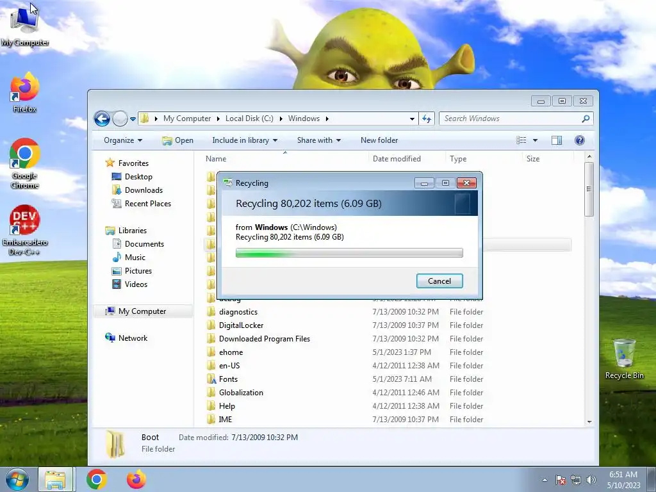Viewport: 656px width, 492px height.
Task: Click the file list scroll down arrow
Action: coord(589,422)
